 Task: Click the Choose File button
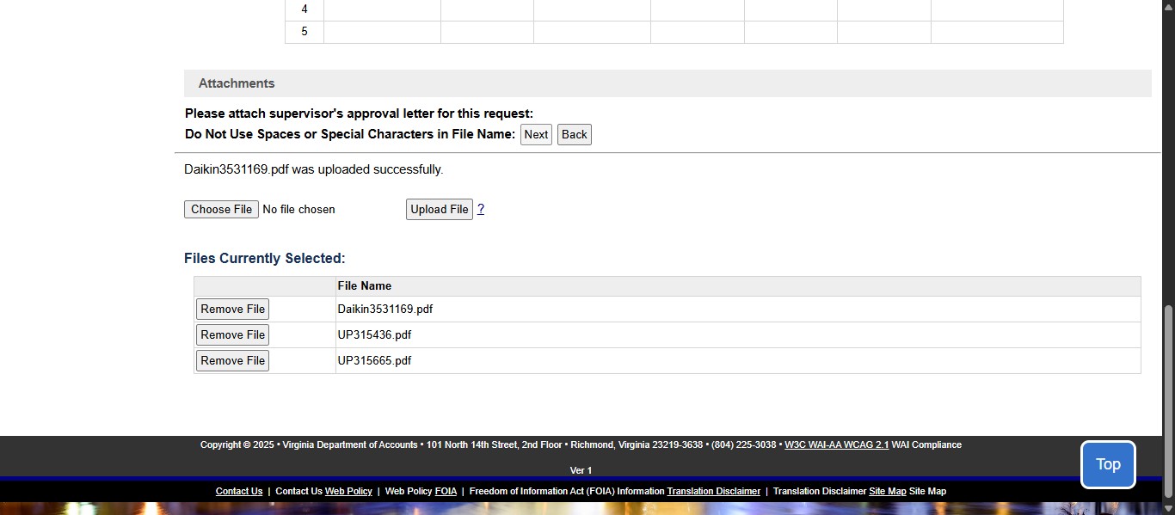[220, 209]
